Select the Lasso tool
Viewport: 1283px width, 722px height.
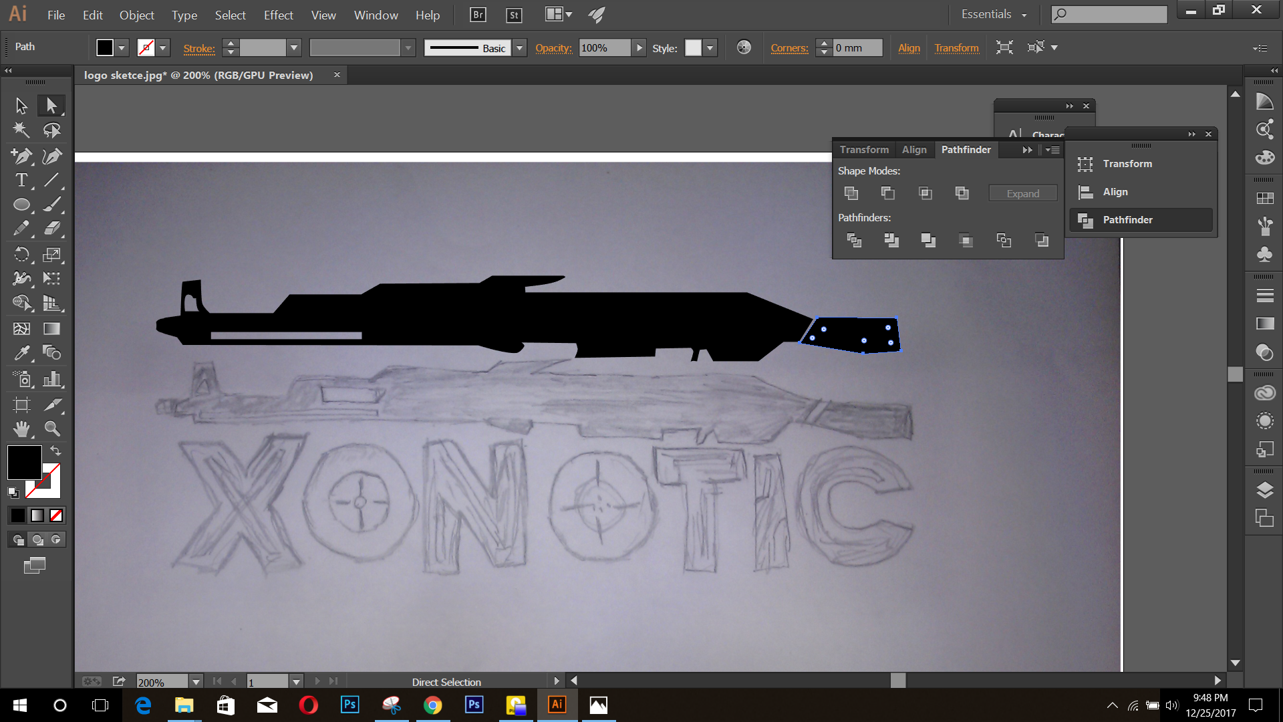click(x=51, y=130)
